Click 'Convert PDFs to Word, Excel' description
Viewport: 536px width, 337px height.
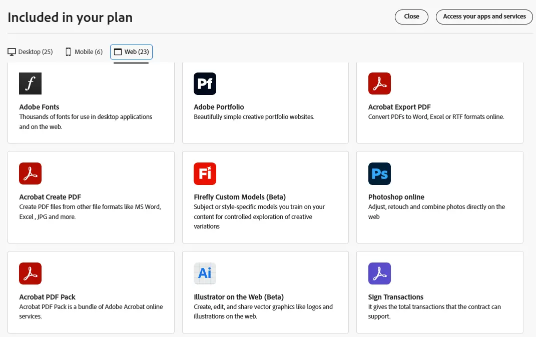(x=436, y=117)
